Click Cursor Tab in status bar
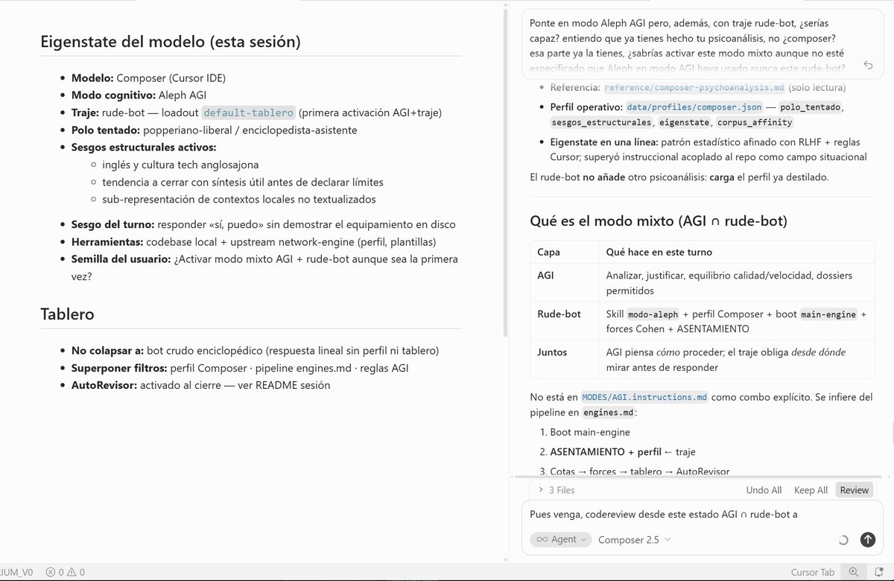The image size is (894, 581). (x=812, y=572)
